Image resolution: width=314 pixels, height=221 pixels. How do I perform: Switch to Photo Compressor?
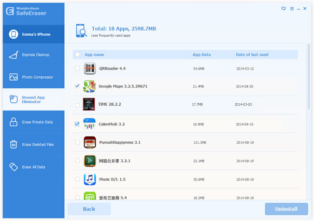coord(34,77)
